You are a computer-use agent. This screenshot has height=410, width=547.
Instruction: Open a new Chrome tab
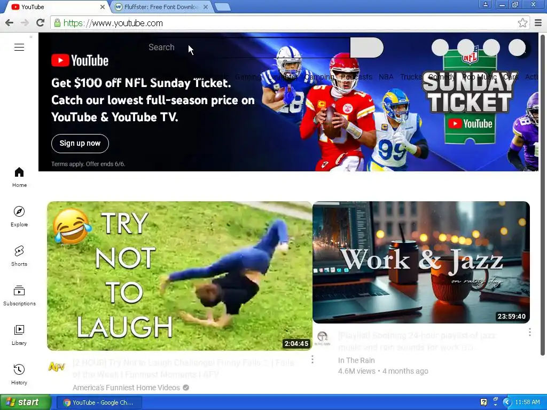point(223,7)
